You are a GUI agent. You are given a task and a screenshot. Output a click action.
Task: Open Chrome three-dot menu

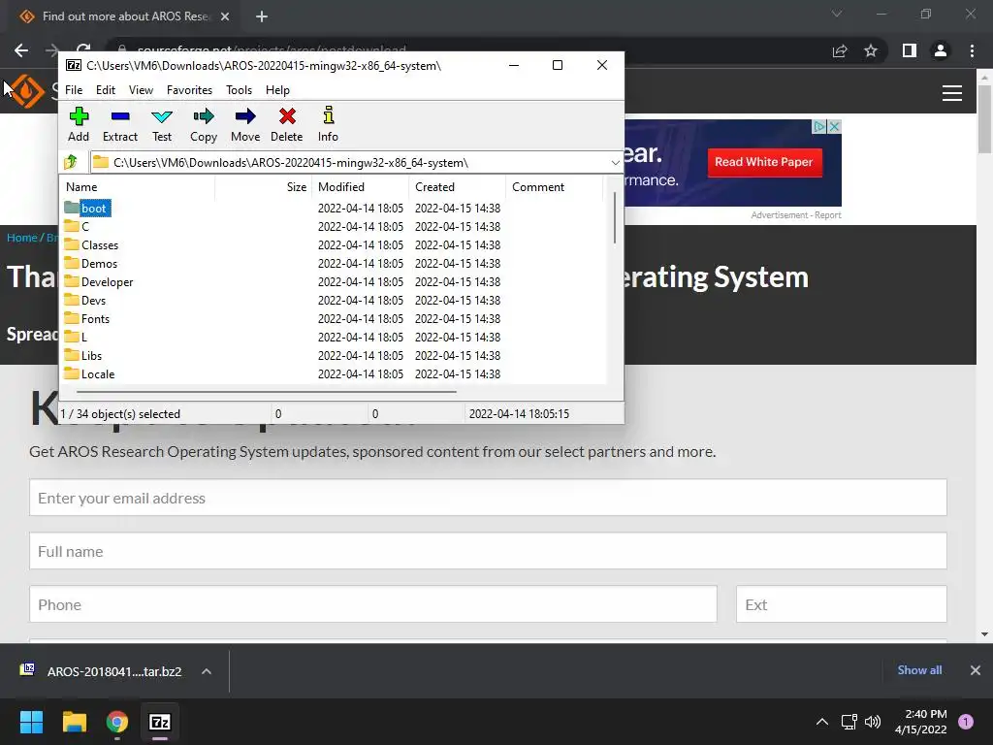[972, 50]
